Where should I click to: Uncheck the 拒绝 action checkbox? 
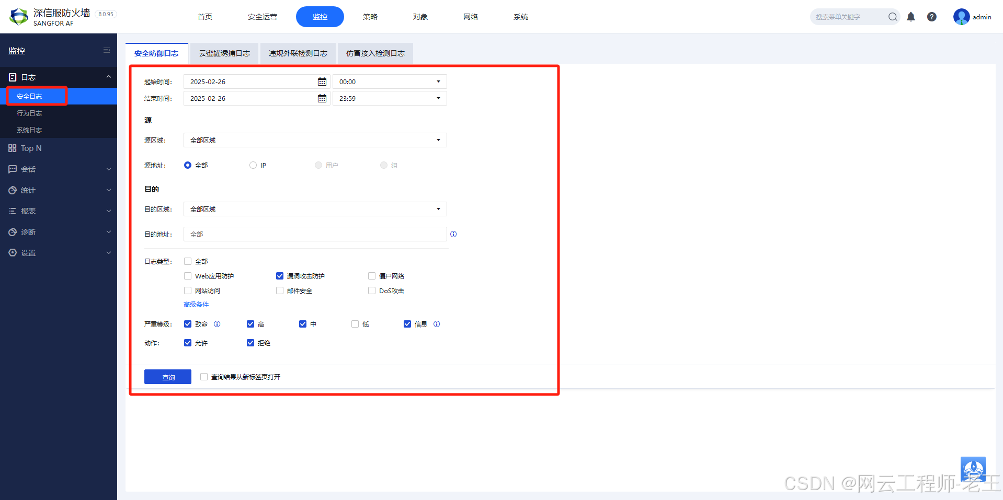point(250,343)
